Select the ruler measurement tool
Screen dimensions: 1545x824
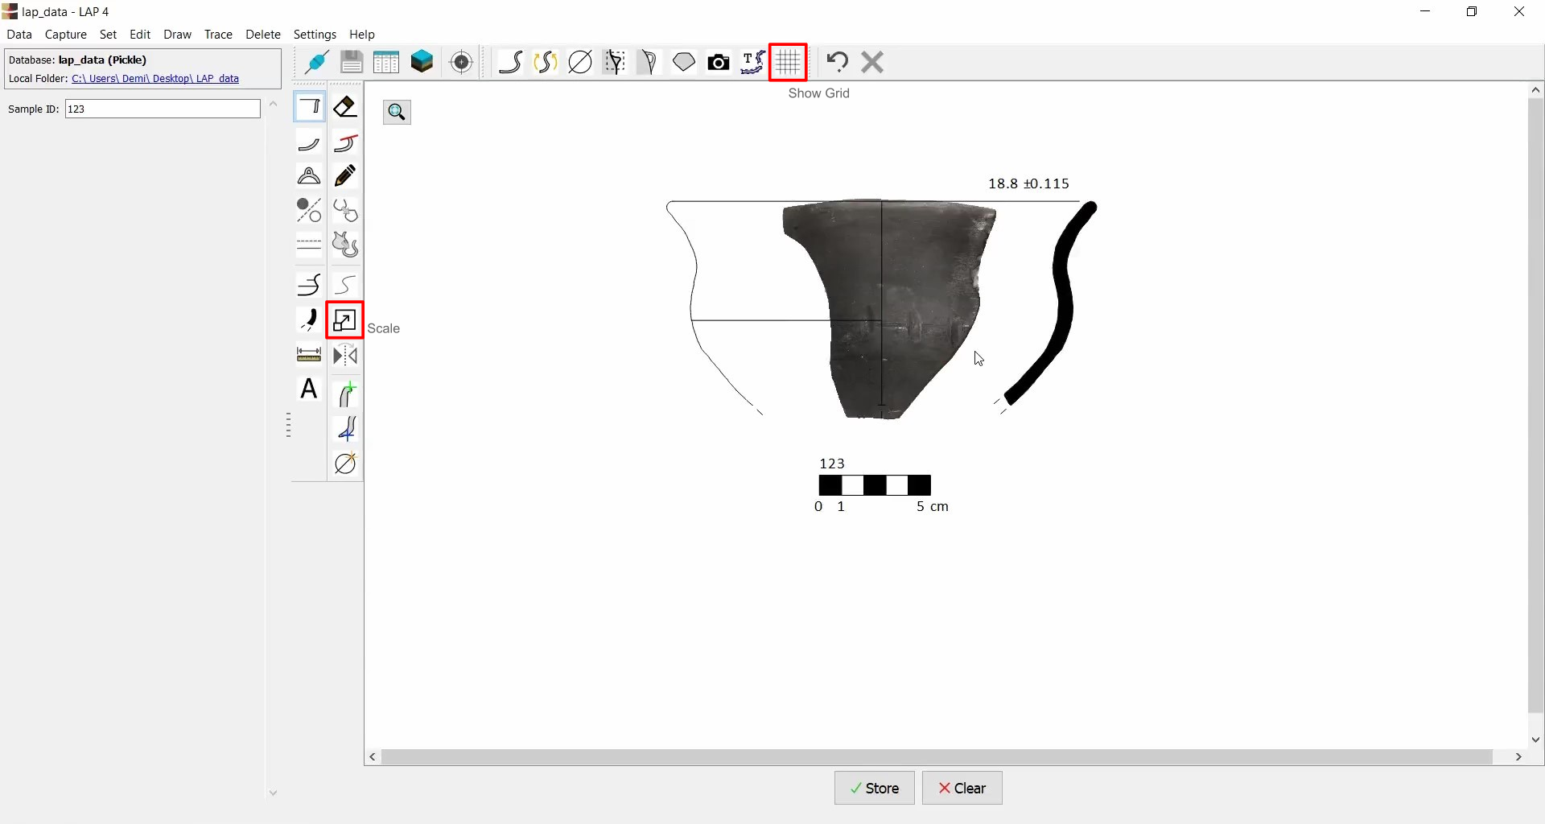pos(309,355)
